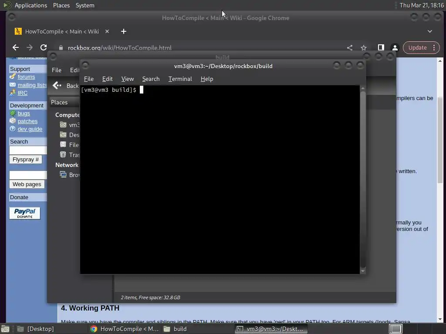Click the terminal scrollbar down arrow
The height and width of the screenshot is (334, 446).
coord(363,271)
